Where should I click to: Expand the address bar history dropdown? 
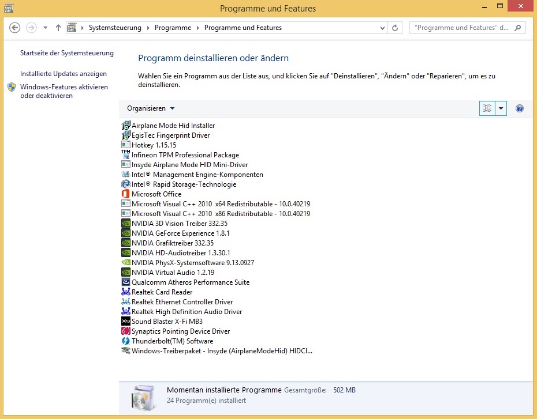point(382,28)
